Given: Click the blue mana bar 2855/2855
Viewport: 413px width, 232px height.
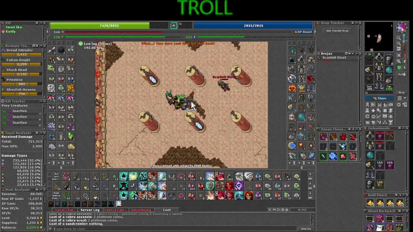Looking at the screenshot, I should tap(253, 25).
